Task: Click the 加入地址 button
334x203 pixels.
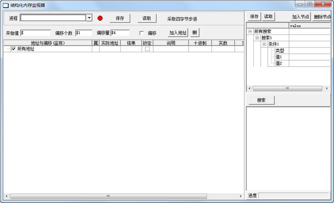Action: (x=178, y=33)
